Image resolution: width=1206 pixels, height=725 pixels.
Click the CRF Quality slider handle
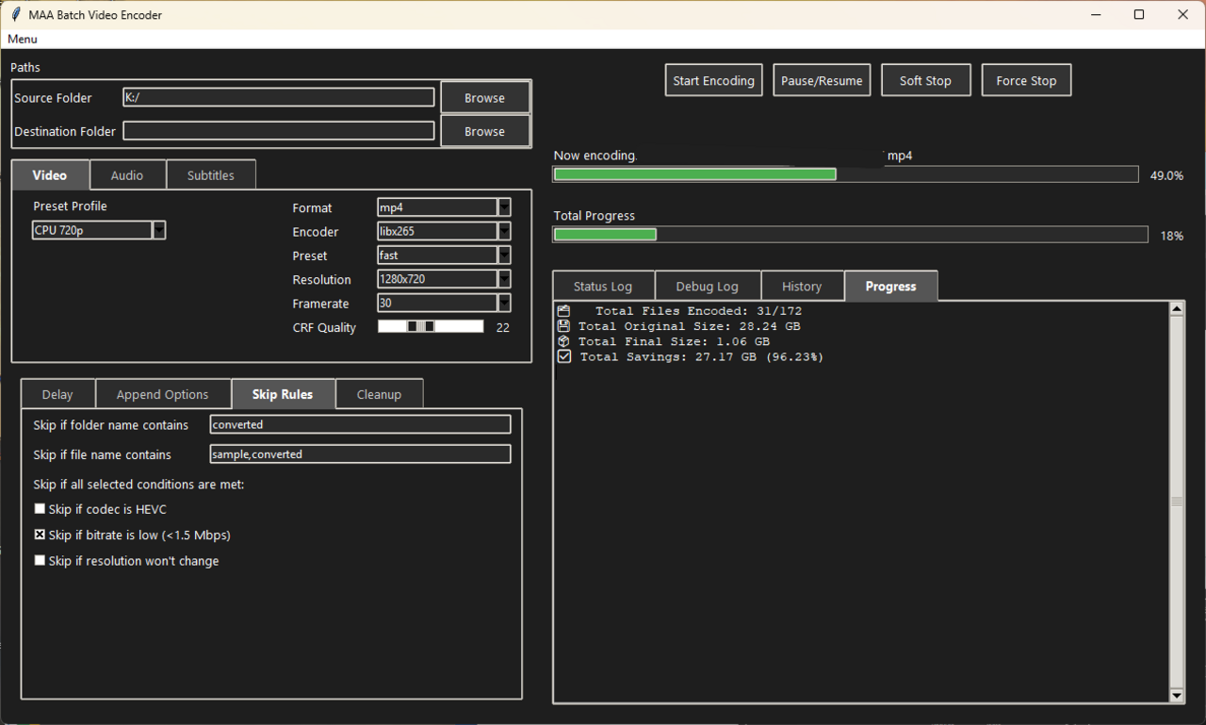[420, 326]
